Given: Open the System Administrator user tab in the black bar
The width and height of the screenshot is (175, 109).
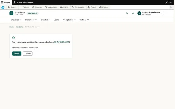Looking at the screenshot, I should pos(23,2).
